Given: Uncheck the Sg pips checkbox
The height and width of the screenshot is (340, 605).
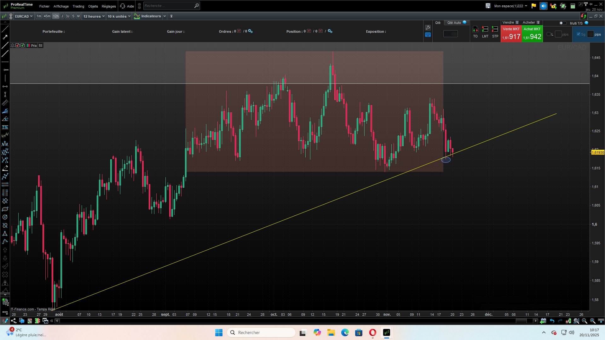Looking at the screenshot, I should click(578, 34).
